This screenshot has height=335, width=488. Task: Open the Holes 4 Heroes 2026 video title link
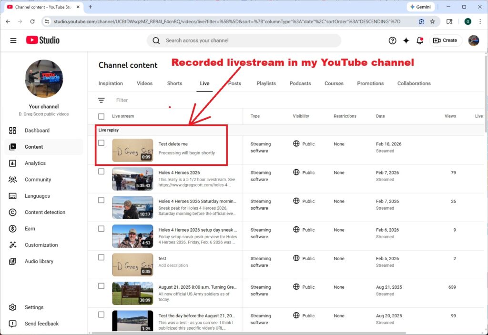pos(180,173)
